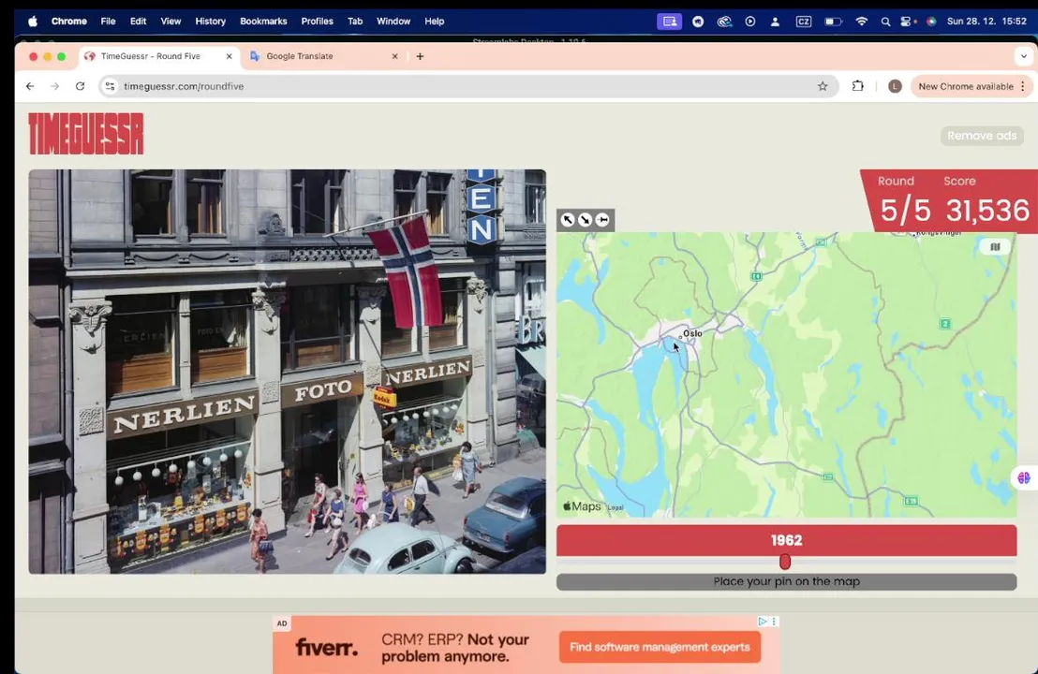Open the map type selector icon

994,247
